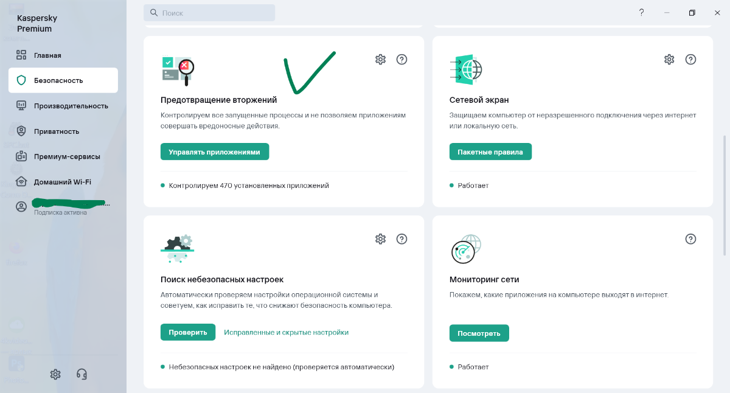Click the Домашний Wi-Fi sidebar icon
The image size is (730, 393).
(21, 182)
